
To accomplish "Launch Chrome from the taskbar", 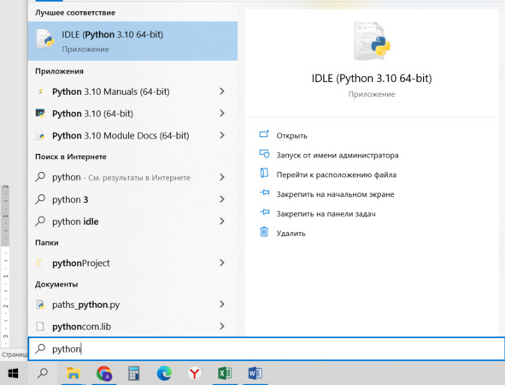I will click(x=103, y=373).
